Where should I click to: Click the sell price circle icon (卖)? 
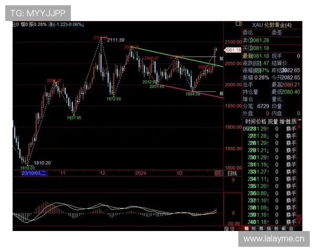pyautogui.click(x=249, y=40)
